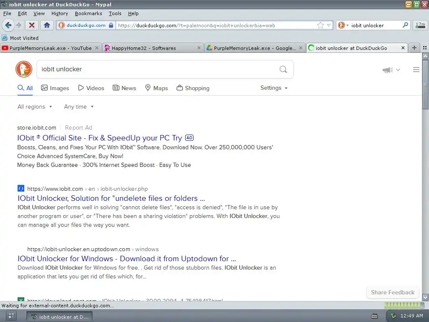429x322 pixels.
Task: Open the History menu
Action: point(59,13)
